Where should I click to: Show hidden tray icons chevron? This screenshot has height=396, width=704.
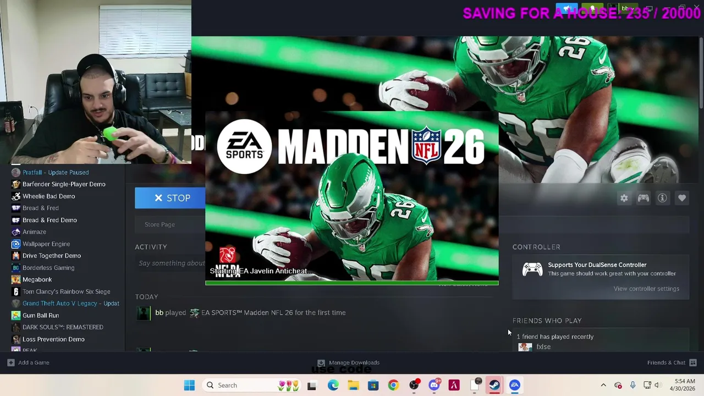603,386
